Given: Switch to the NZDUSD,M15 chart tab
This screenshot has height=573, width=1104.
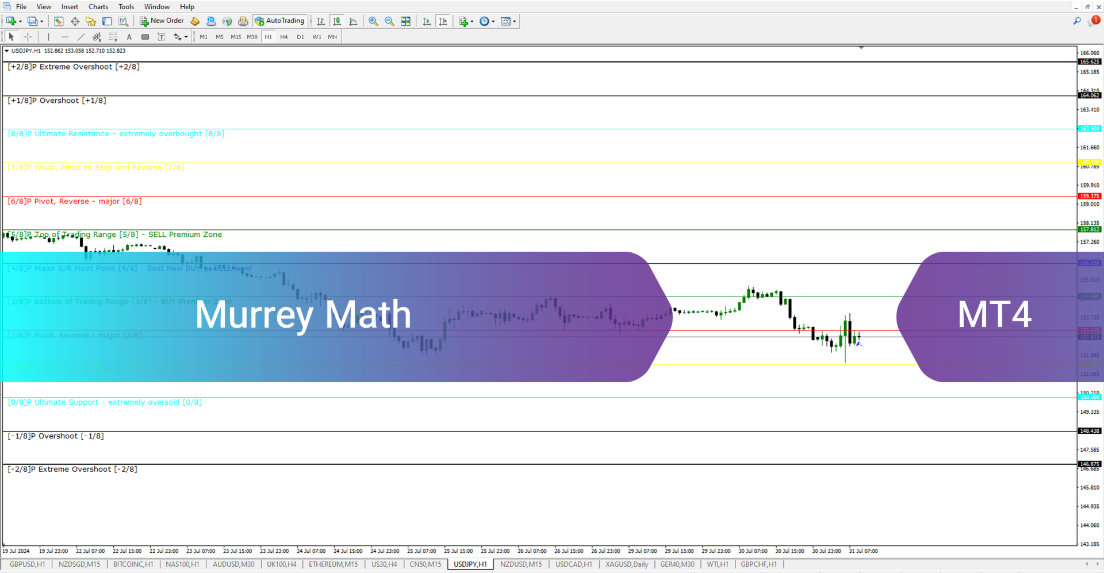Looking at the screenshot, I should click(x=520, y=564).
